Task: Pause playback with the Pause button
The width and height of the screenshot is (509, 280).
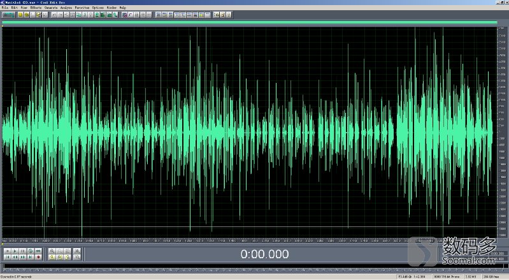Action: pos(22,251)
